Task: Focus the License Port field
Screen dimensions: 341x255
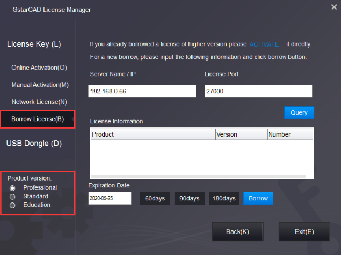Action: coord(258,91)
